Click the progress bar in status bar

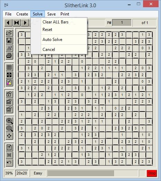(93, 173)
